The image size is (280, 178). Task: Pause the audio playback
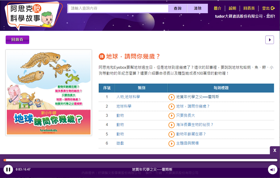click(8, 169)
